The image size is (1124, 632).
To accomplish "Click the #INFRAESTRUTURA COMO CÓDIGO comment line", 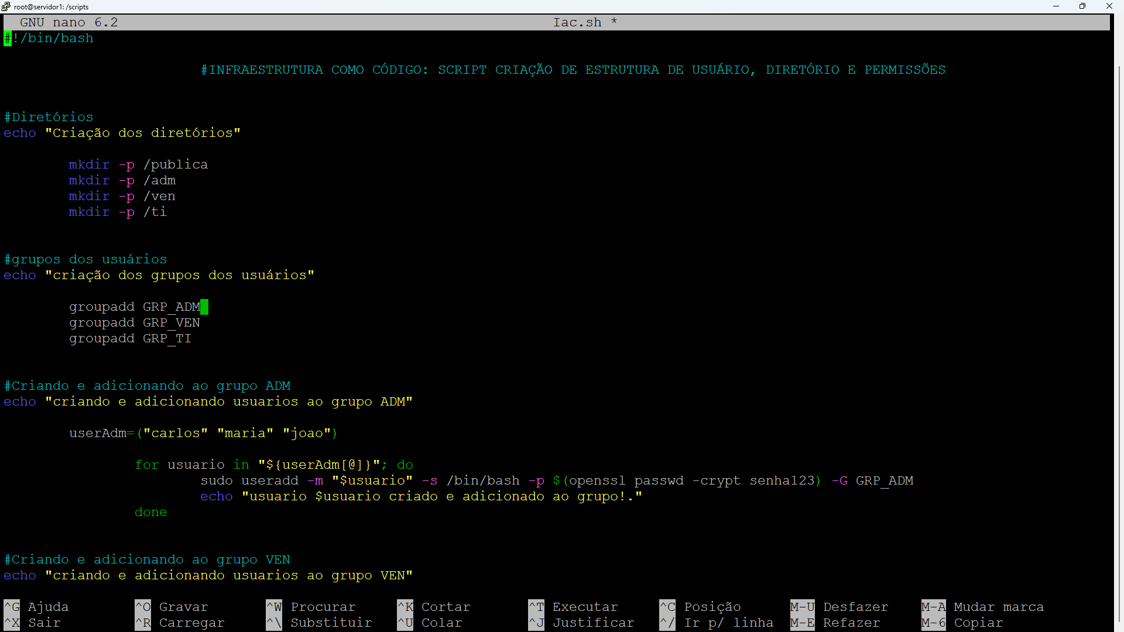I will click(x=573, y=70).
